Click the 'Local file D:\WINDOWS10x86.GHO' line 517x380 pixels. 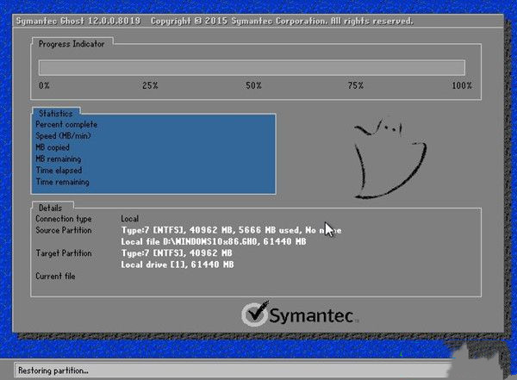[214, 241]
